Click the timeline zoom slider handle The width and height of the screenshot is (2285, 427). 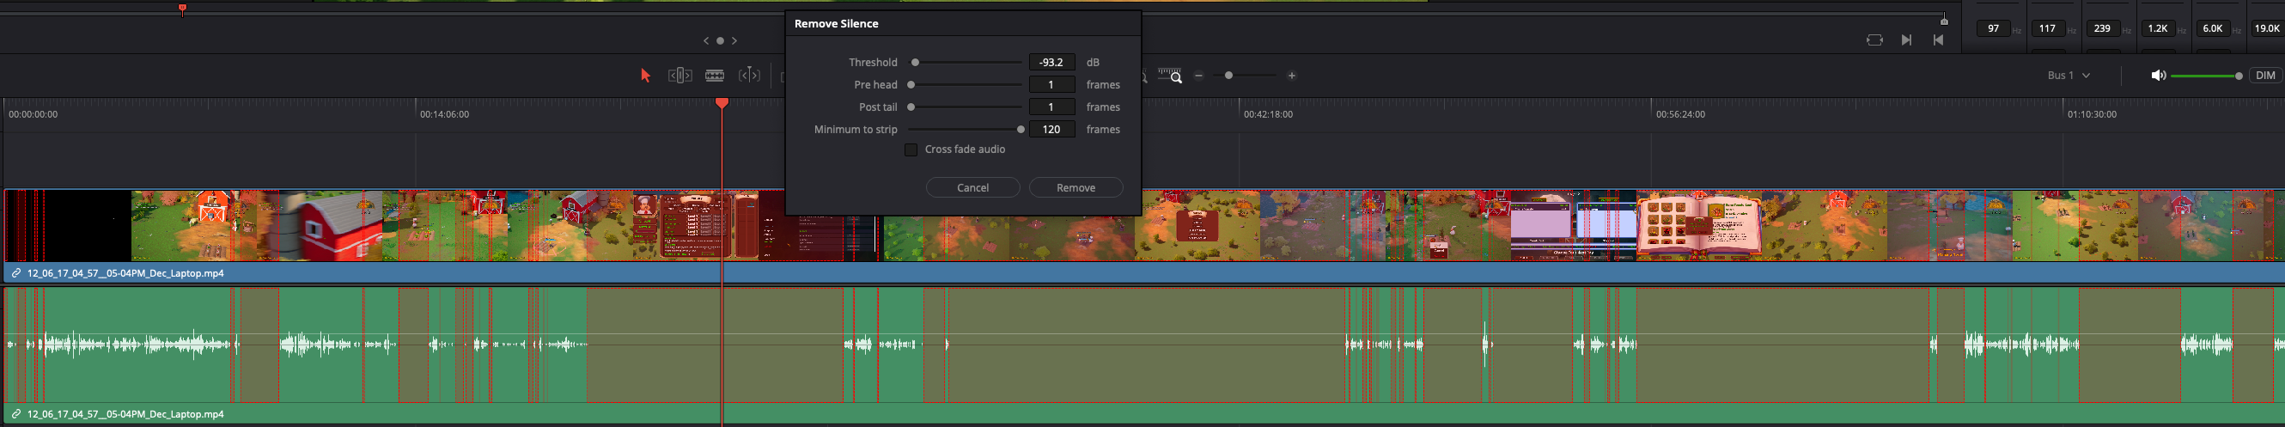1228,76
